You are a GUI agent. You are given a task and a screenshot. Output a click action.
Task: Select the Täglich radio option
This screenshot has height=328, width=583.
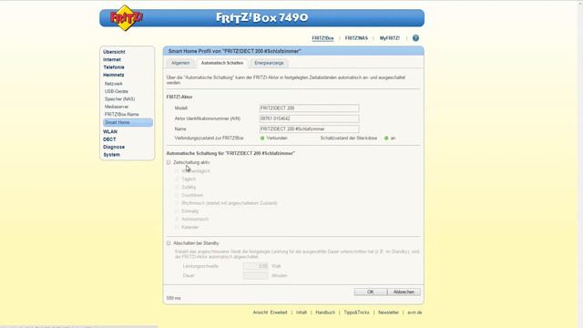click(x=177, y=179)
